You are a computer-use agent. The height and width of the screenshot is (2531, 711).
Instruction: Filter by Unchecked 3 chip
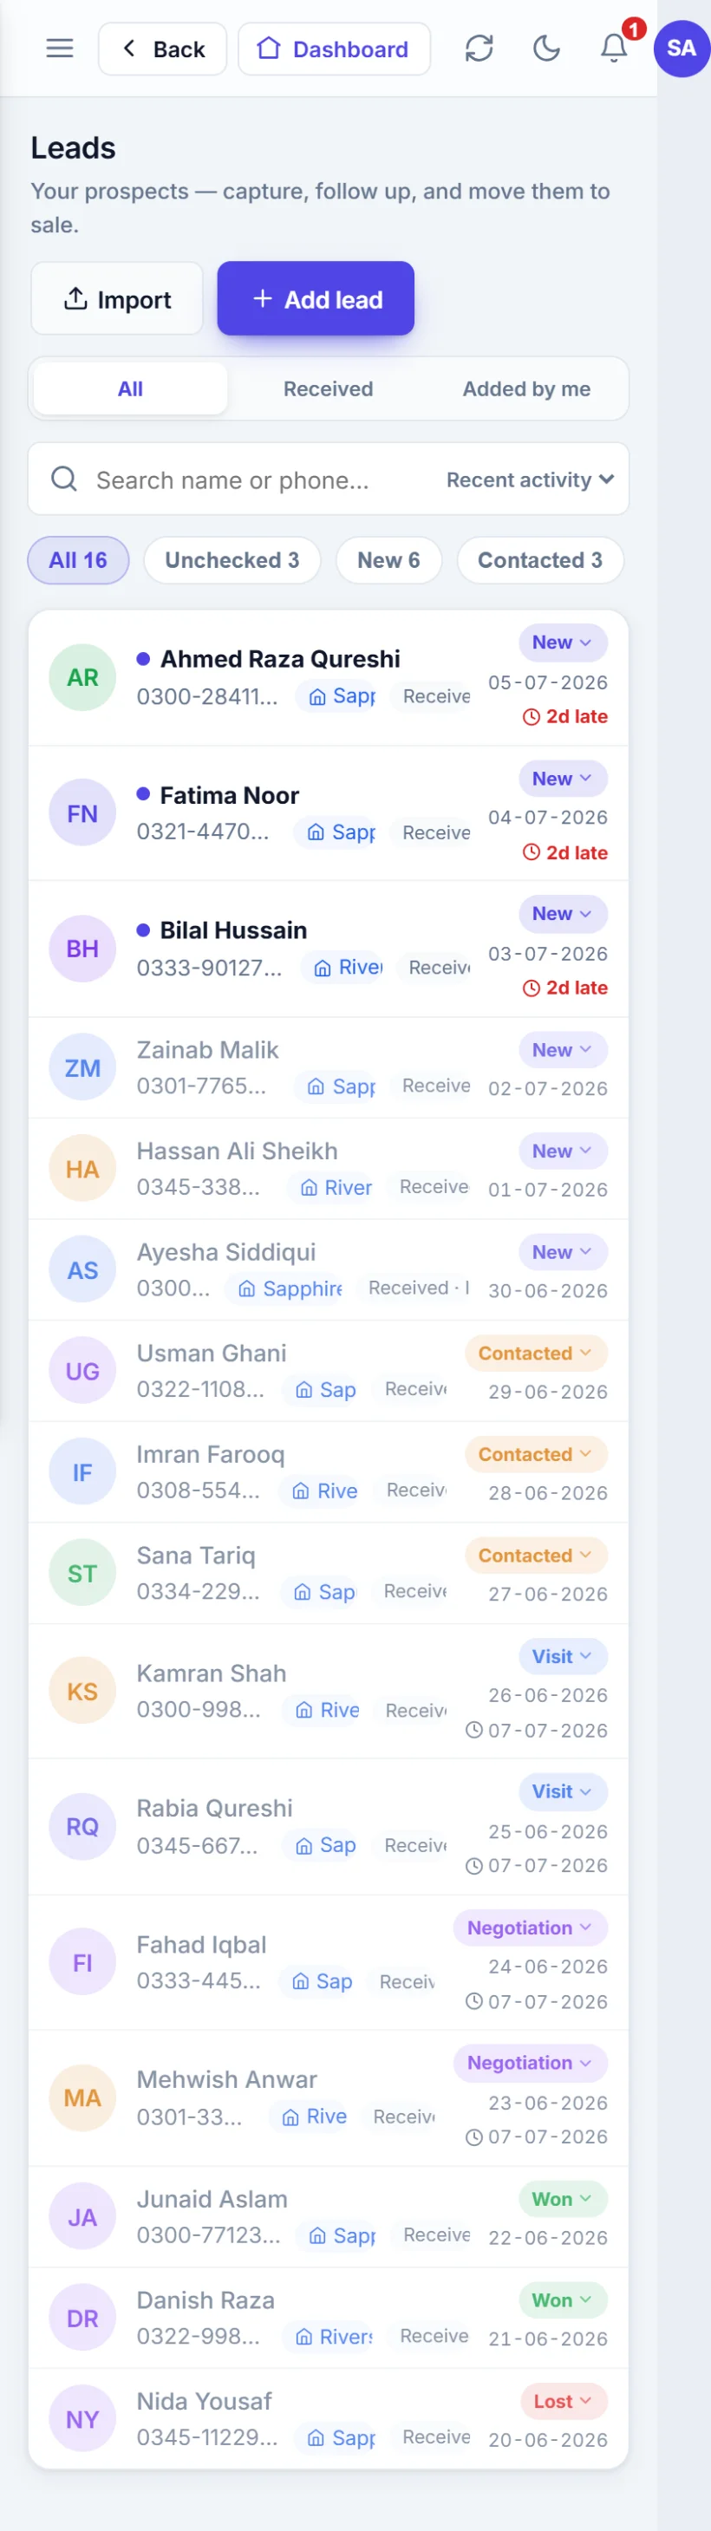(x=232, y=560)
